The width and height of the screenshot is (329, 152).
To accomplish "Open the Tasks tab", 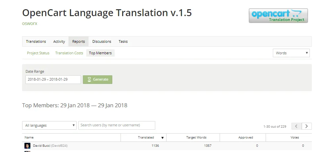I will point(123,41).
